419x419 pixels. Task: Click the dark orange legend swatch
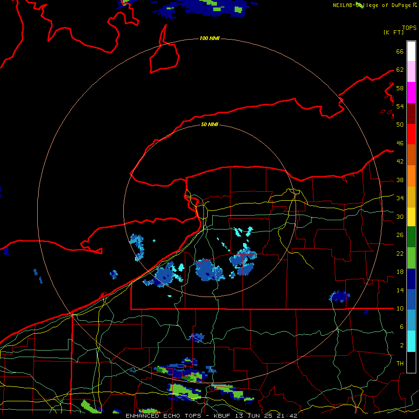tap(411, 155)
